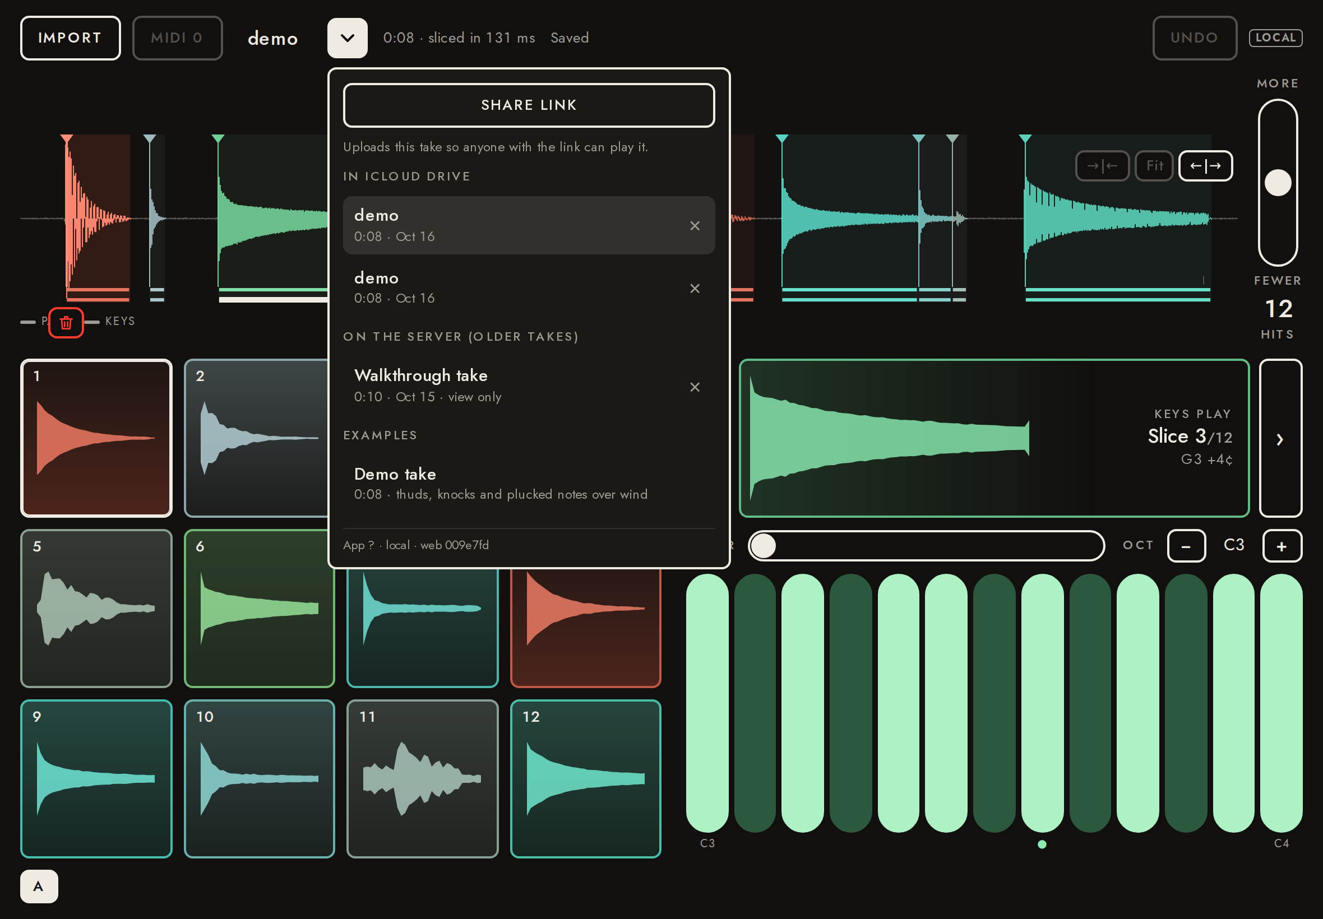Viewport: 1323px width, 919px height.
Task: Click the '12' hits count value
Action: 1278,309
